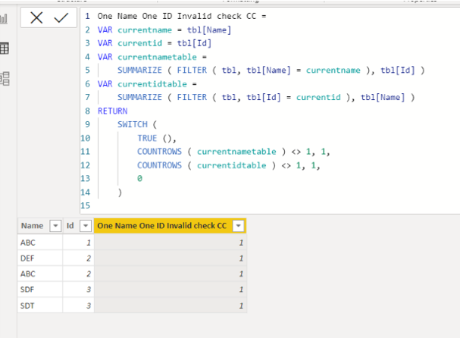The image size is (460, 338).
Task: Click the Id cell in the SDF row
Action: [78, 289]
